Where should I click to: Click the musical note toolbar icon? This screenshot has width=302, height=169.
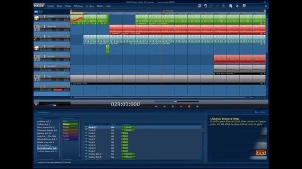coord(237,6)
